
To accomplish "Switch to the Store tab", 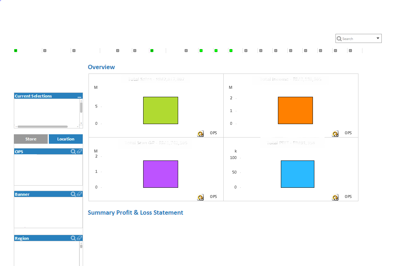I will point(31,139).
